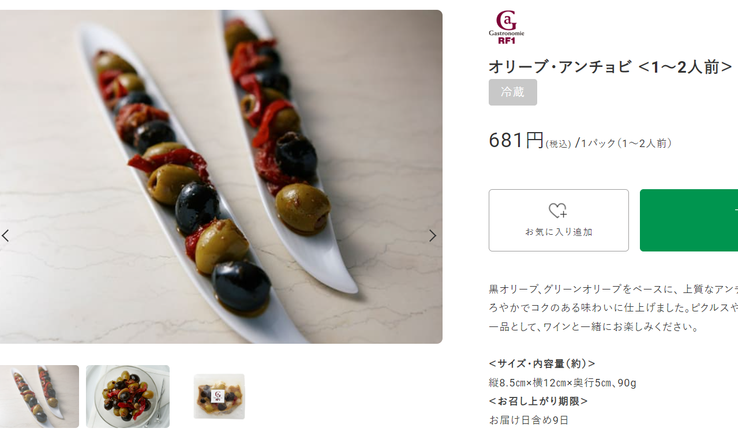Click the large main olive photo
This screenshot has width=738, height=432.
221,176
